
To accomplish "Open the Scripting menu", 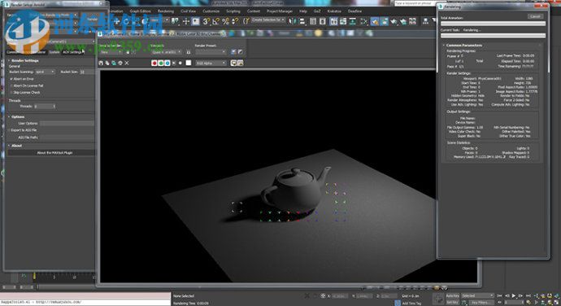I will [233, 11].
